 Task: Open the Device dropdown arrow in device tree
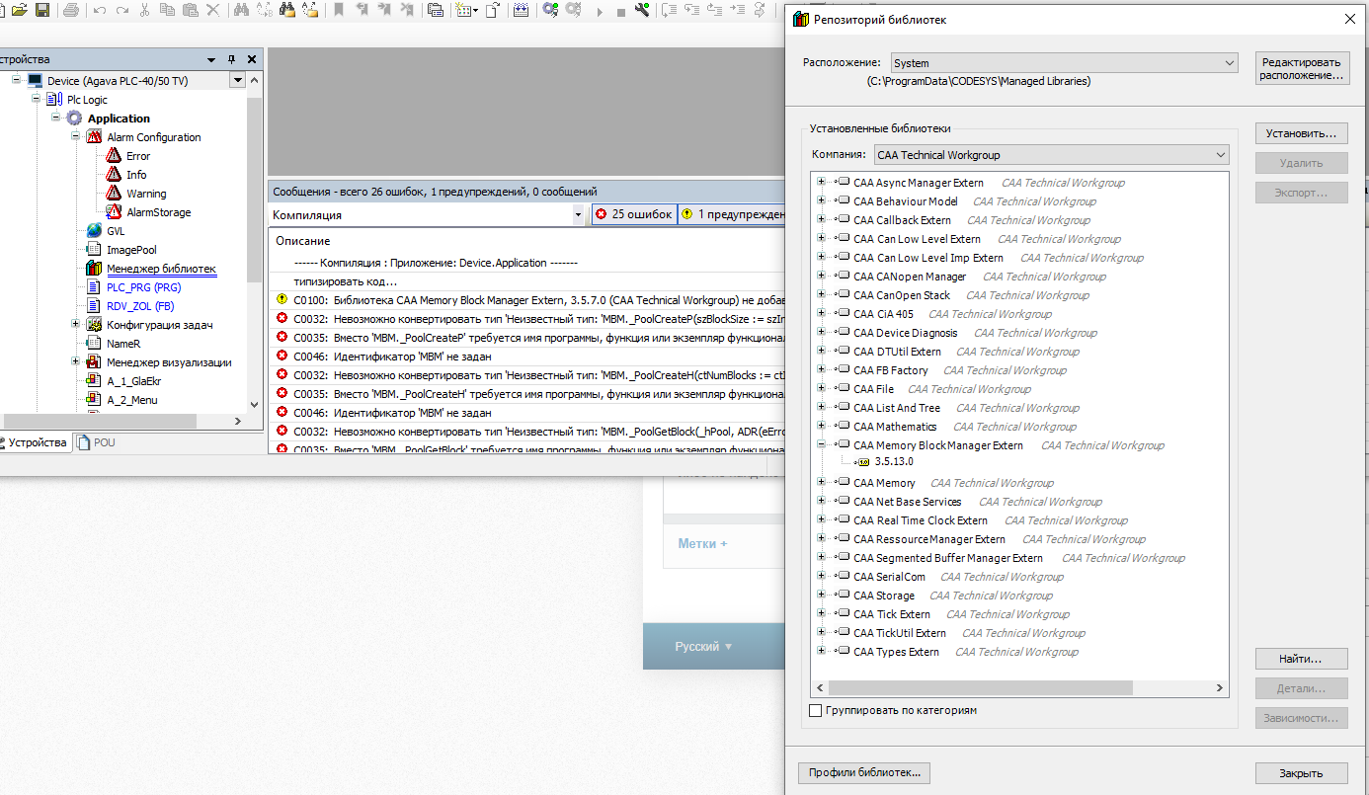click(x=237, y=80)
